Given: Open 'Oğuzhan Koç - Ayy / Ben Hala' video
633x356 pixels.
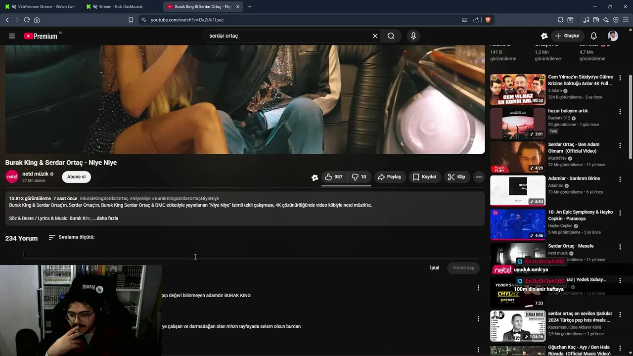Looking at the screenshot, I should tap(579, 350).
